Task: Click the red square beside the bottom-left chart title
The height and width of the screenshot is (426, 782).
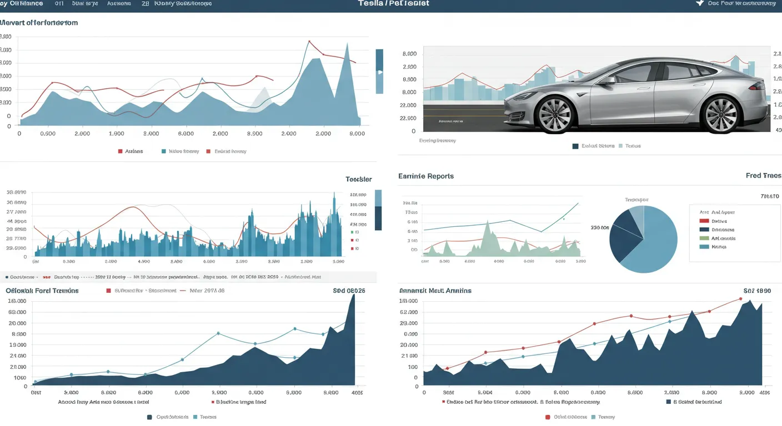Action: point(108,290)
